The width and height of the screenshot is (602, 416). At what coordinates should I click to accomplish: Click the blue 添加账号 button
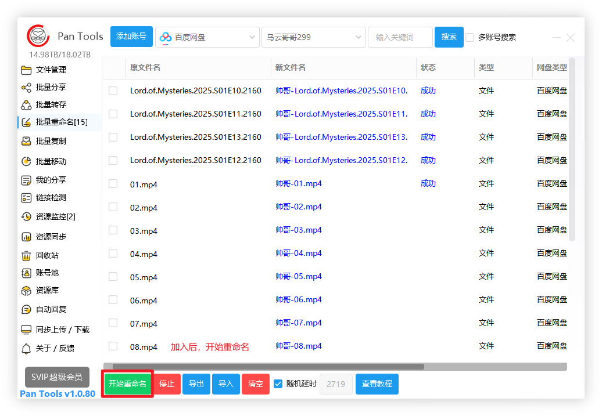coord(132,37)
